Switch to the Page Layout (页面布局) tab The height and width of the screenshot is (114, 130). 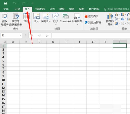click(x=40, y=9)
